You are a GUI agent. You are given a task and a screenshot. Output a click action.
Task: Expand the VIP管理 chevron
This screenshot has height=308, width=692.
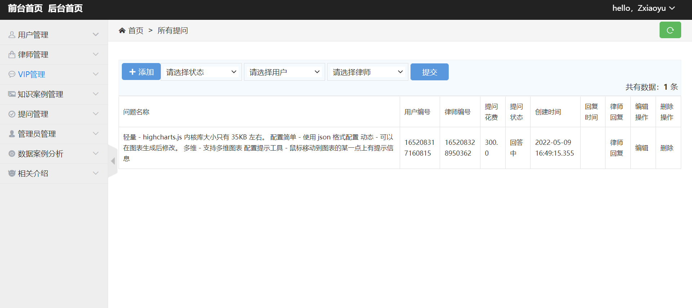point(96,74)
